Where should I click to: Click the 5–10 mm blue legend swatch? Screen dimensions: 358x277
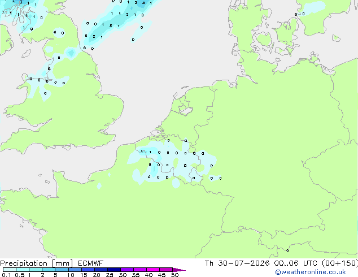[x=62, y=270]
